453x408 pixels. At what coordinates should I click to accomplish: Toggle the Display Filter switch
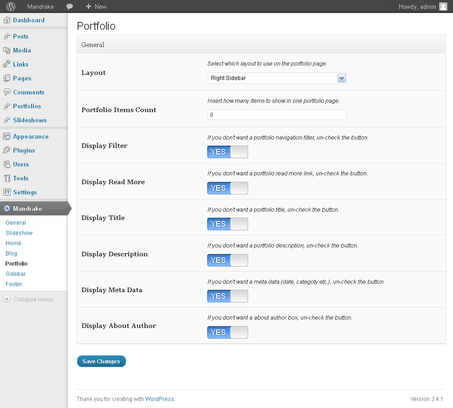tap(228, 152)
